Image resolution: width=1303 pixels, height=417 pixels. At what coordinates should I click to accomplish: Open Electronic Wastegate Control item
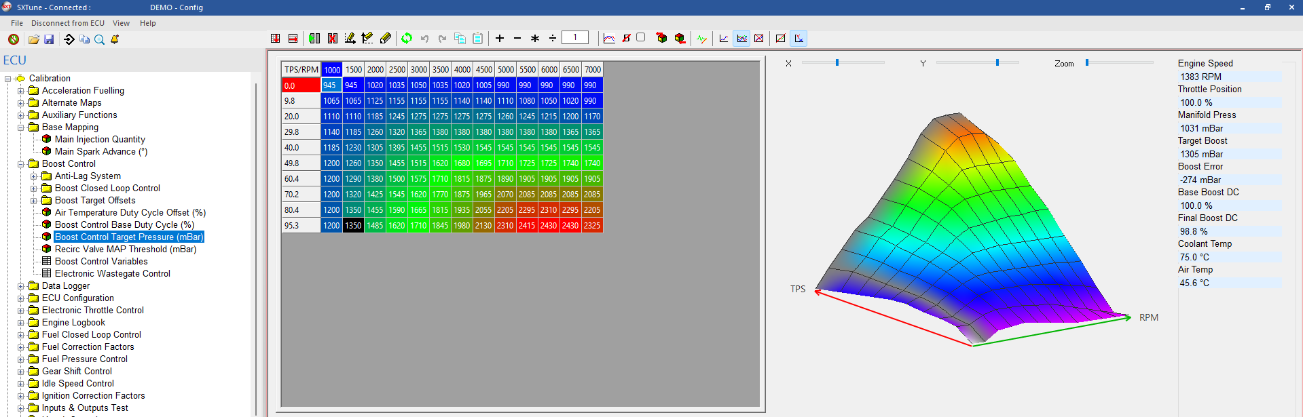(113, 274)
